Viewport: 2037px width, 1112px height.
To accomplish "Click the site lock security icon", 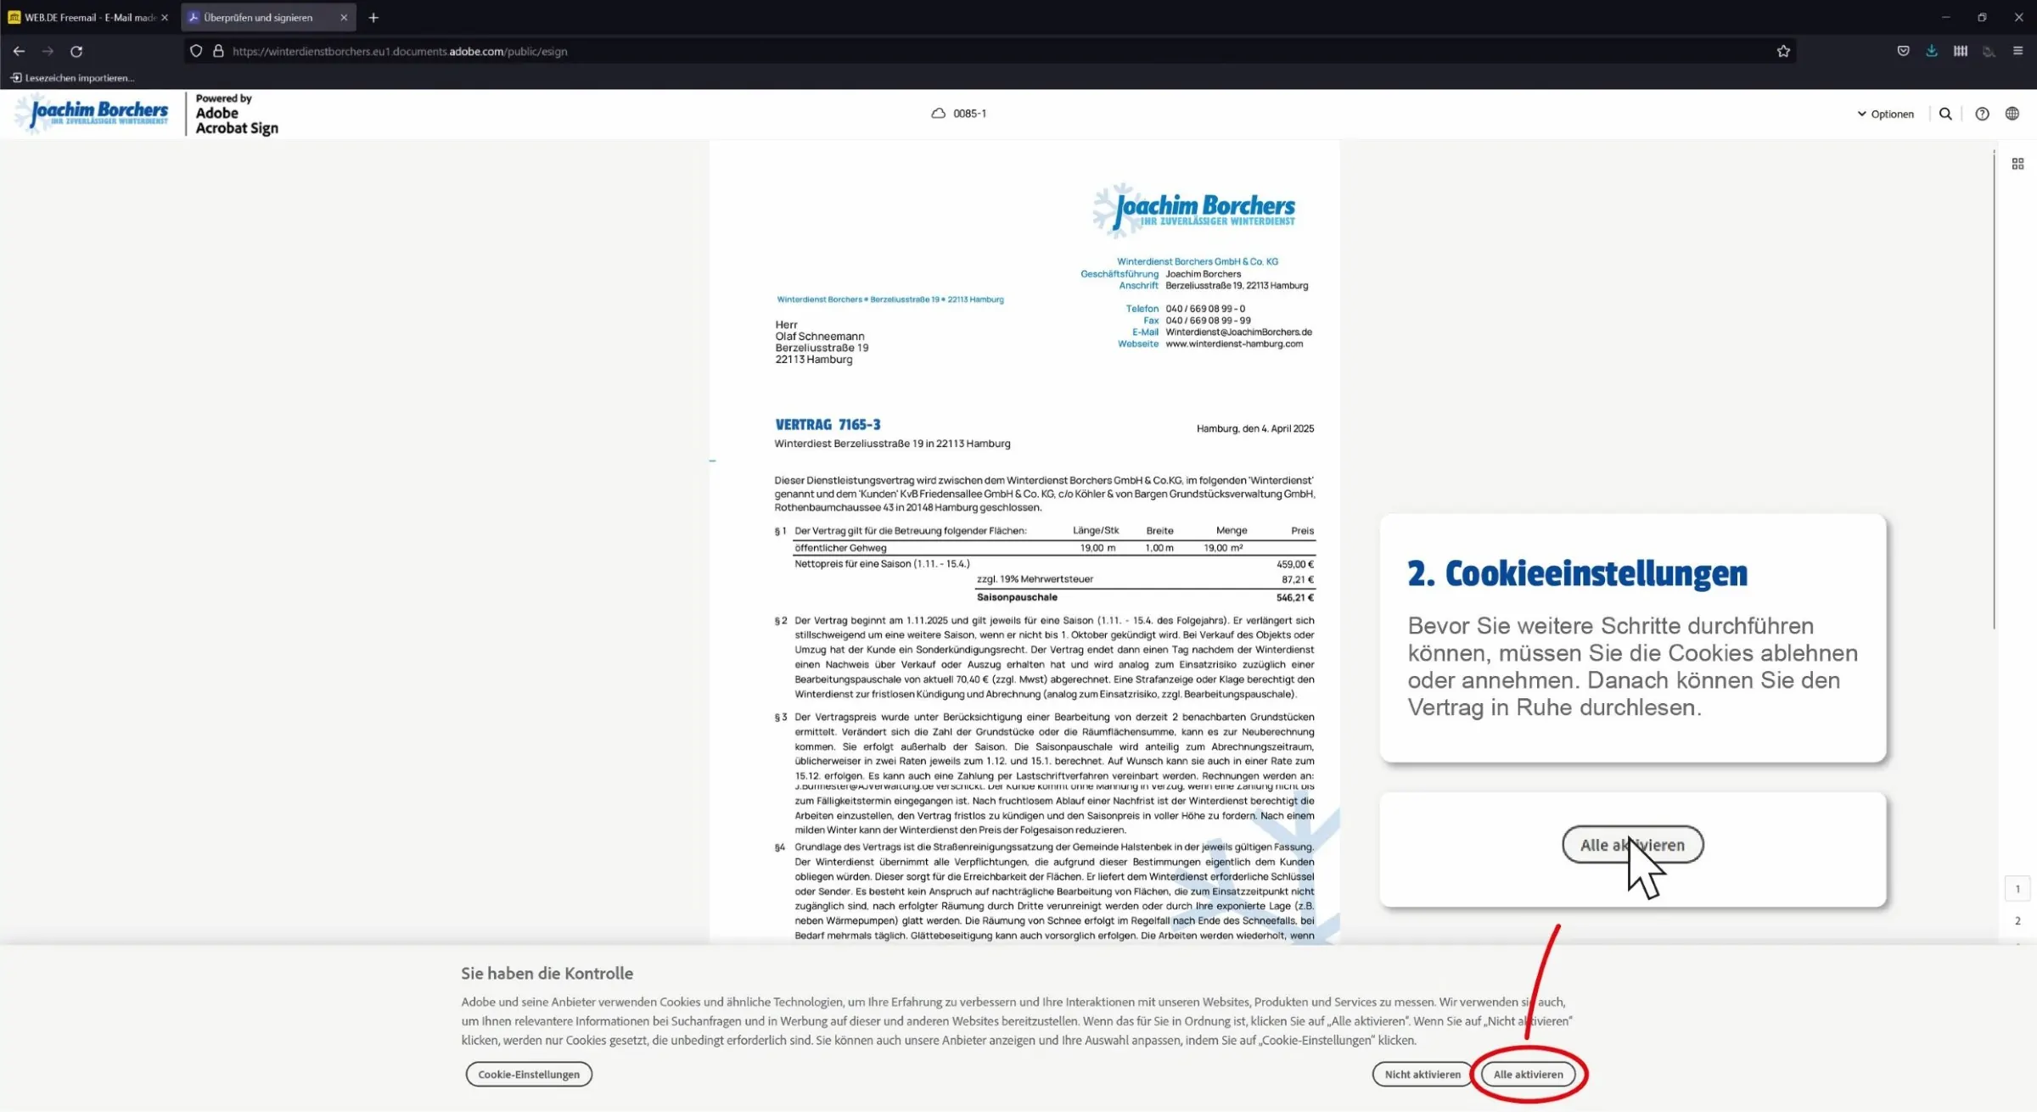I will pyautogui.click(x=218, y=51).
